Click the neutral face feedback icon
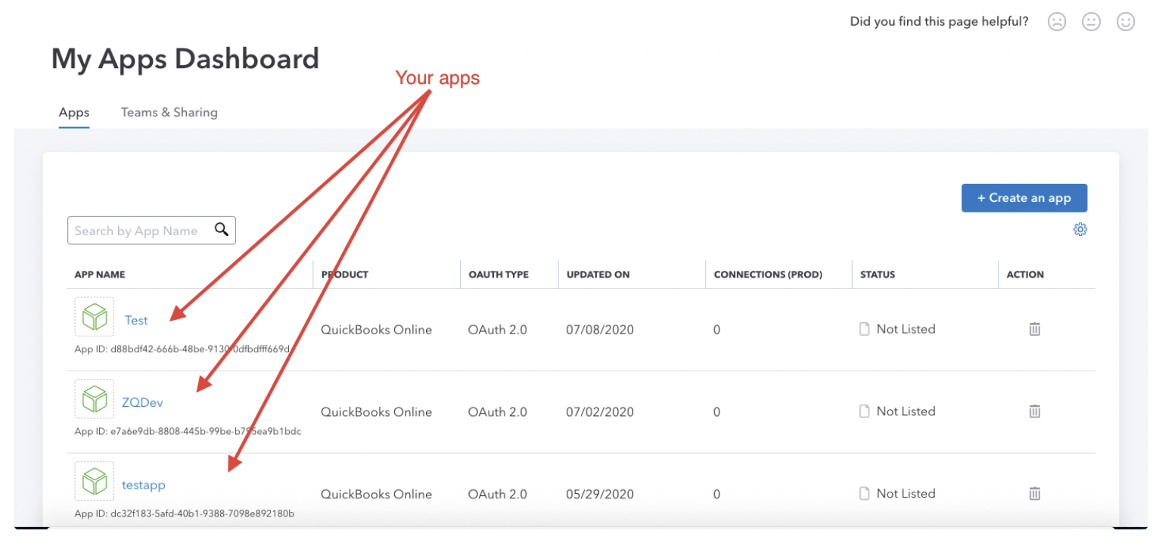This screenshot has height=543, width=1159. click(1091, 22)
